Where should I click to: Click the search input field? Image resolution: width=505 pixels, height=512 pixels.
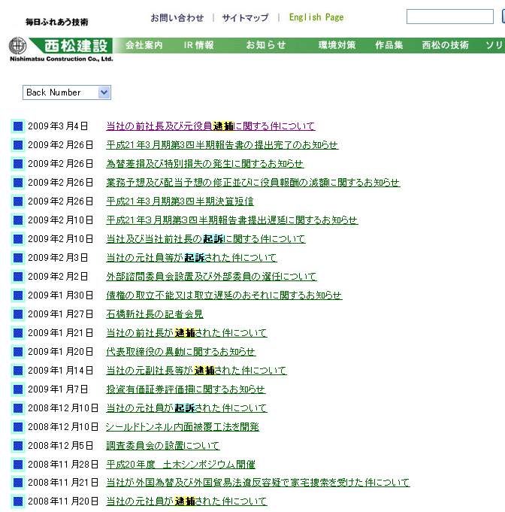click(x=449, y=17)
